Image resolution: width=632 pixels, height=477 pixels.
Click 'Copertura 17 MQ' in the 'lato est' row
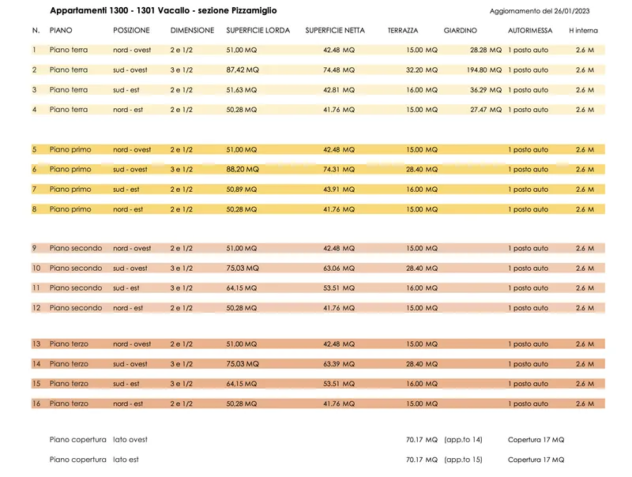[536, 460]
